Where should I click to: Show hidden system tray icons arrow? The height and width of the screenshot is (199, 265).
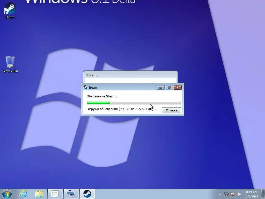220,194
